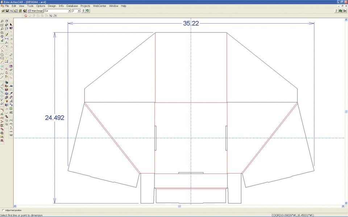
Task: Click the Open file icon in toolbar
Action: [3, 11]
